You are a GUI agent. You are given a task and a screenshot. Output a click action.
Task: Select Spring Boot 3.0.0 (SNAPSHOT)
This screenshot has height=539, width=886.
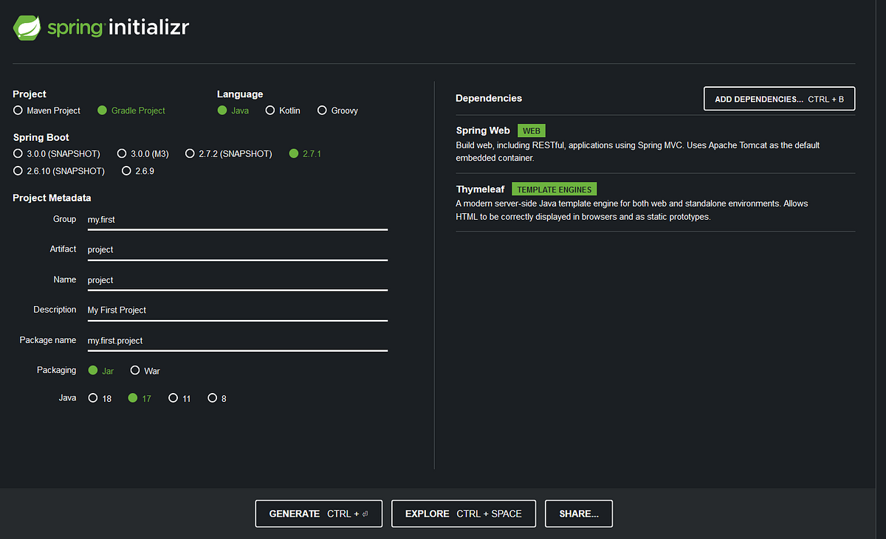point(18,154)
